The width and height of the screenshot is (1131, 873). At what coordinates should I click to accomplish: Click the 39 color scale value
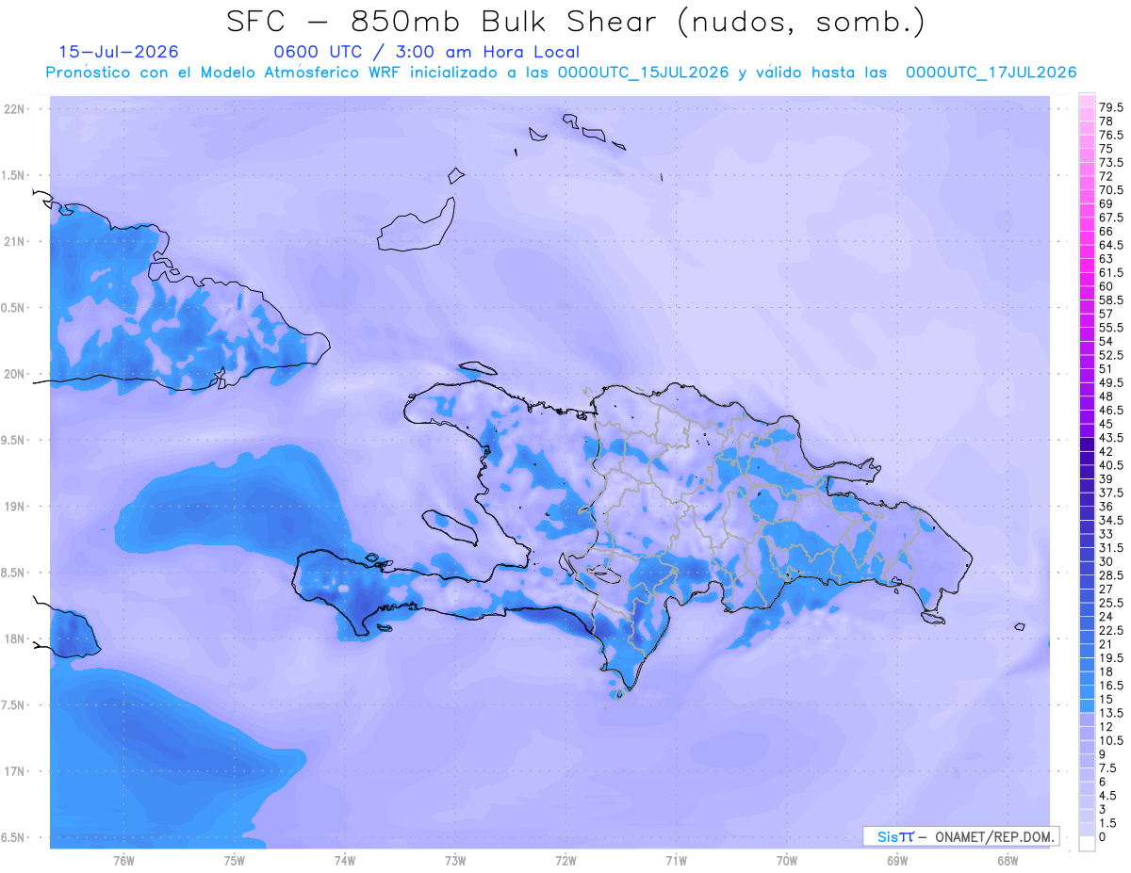click(x=1106, y=478)
